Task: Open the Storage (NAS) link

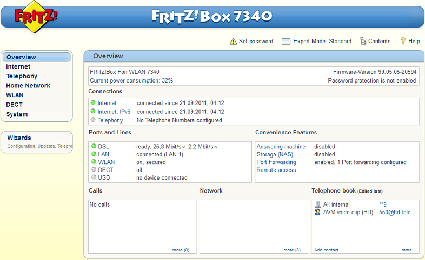Action: (x=275, y=154)
